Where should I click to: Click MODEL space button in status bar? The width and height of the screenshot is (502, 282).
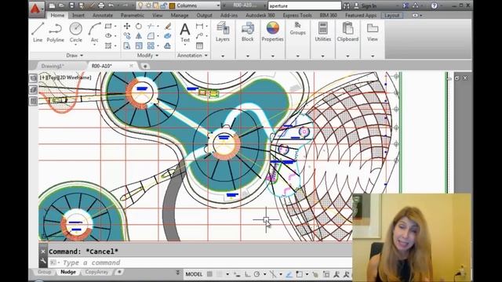point(194,274)
